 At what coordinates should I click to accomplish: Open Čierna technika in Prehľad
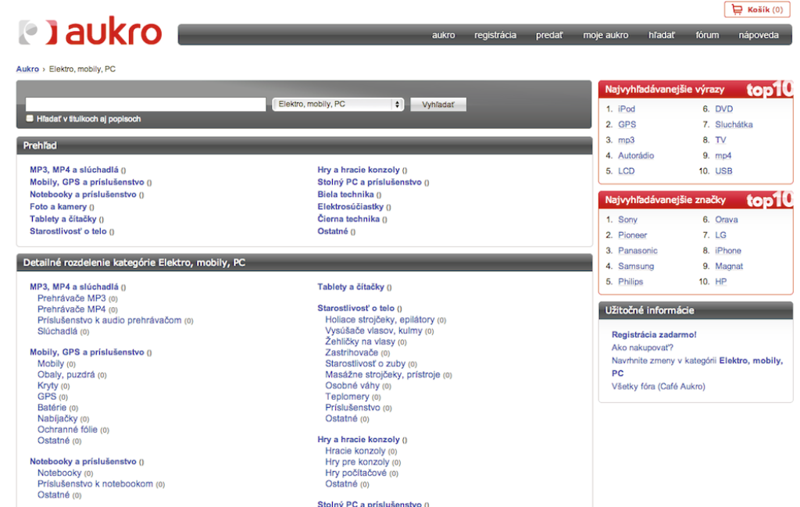(x=348, y=219)
